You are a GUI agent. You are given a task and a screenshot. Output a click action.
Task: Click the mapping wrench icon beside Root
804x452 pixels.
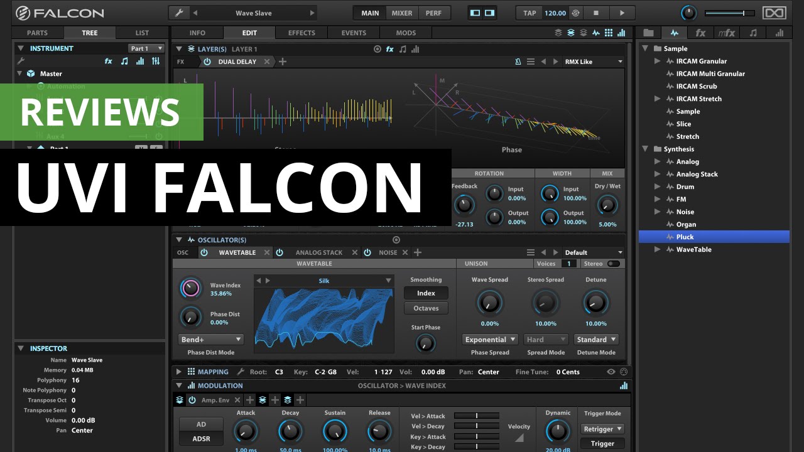coord(241,372)
